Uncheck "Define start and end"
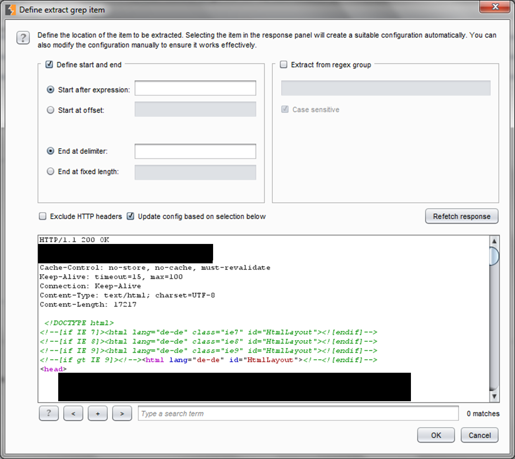The image size is (515, 459). point(49,64)
